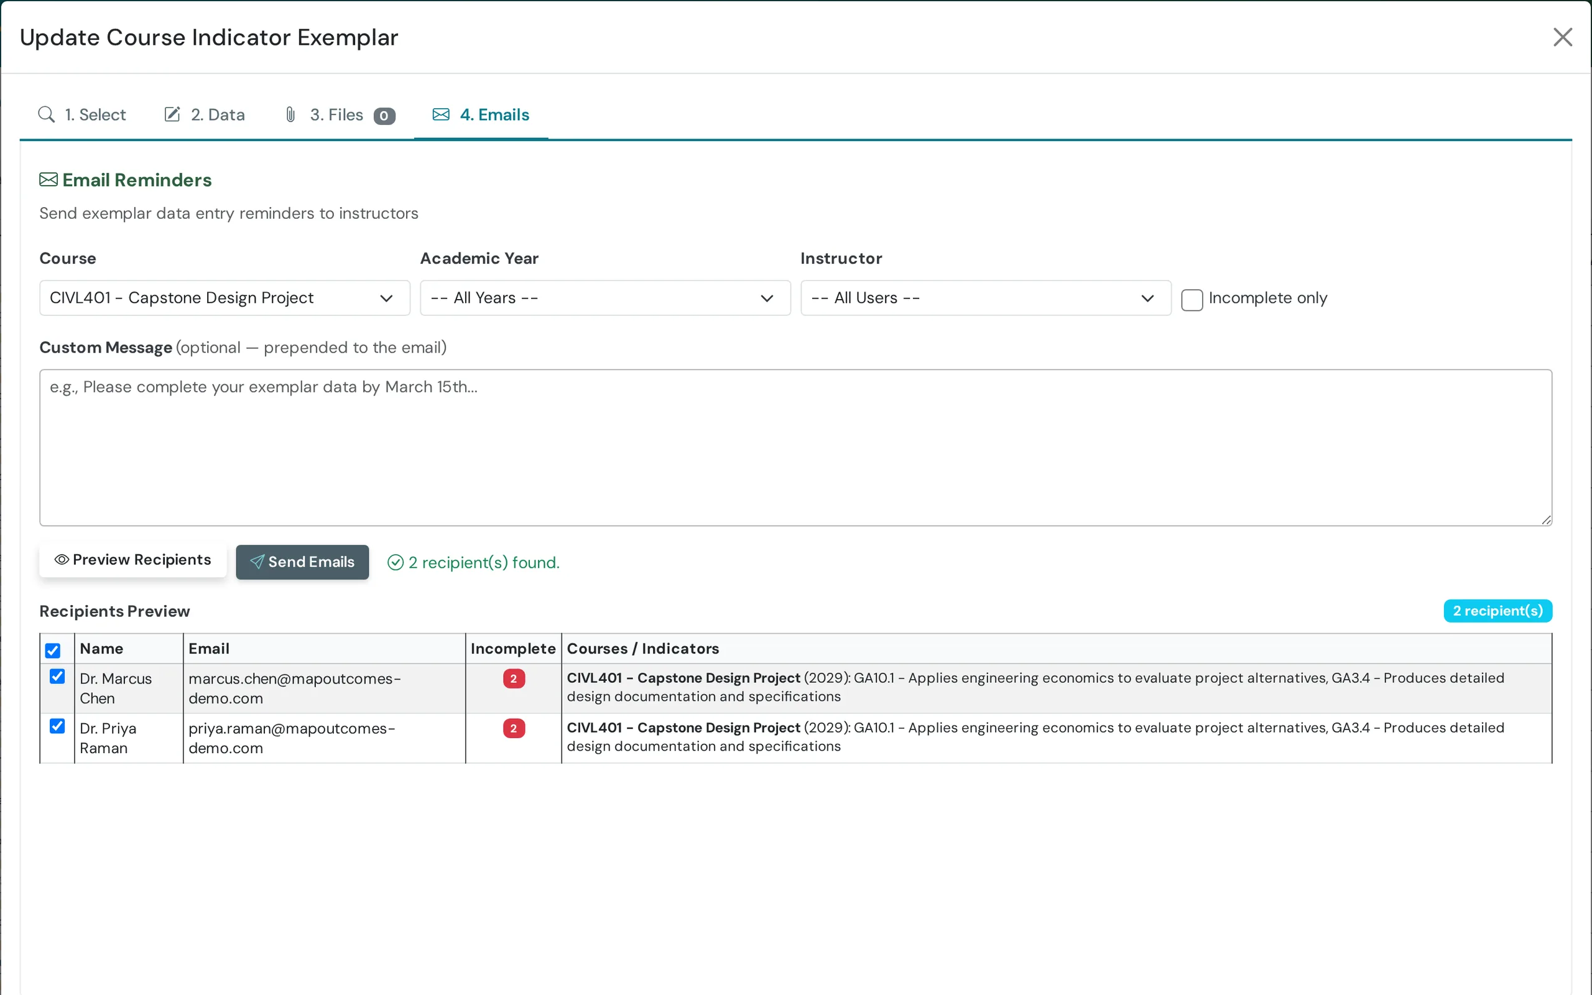
Task: Select the 4. Emails tab
Action: [481, 114]
